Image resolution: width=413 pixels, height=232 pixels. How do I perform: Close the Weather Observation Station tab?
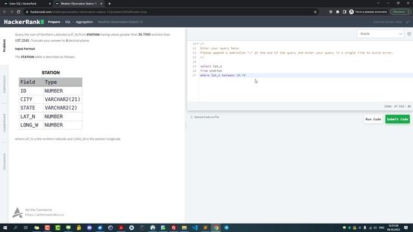[101, 4]
